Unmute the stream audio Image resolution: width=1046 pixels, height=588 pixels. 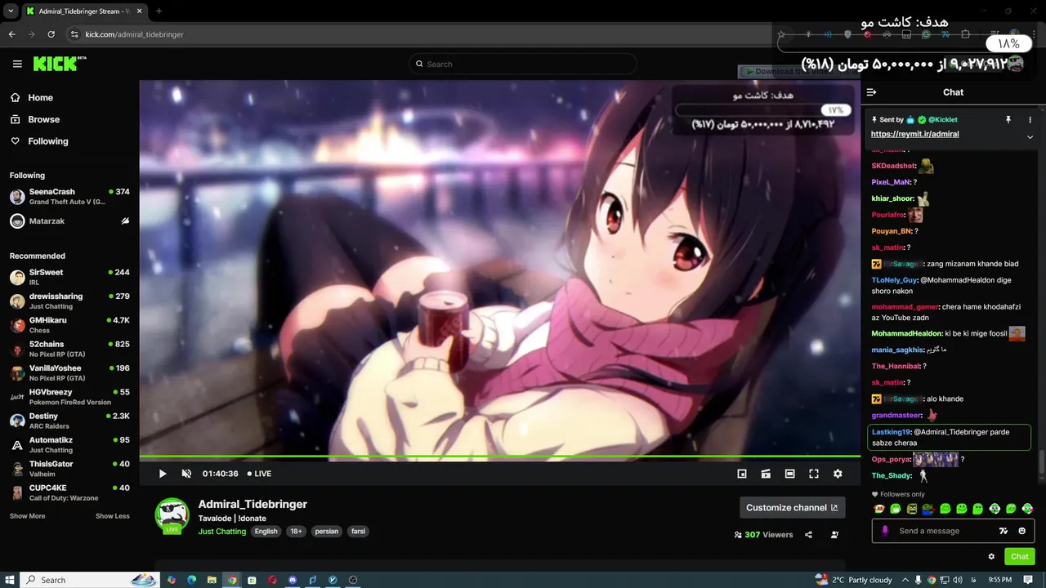[186, 474]
